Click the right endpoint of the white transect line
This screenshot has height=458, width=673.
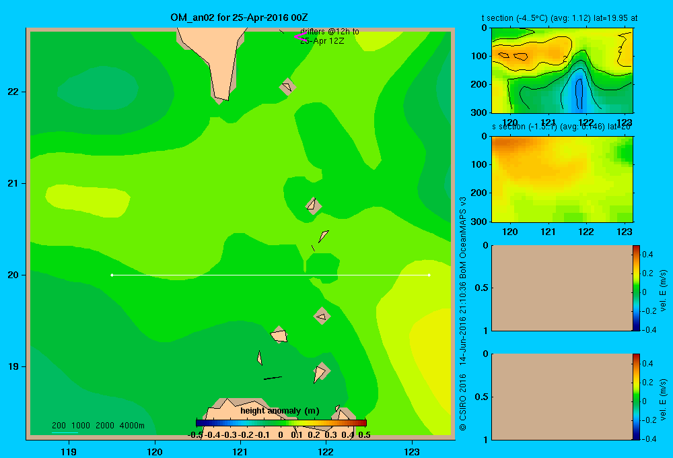(x=429, y=275)
